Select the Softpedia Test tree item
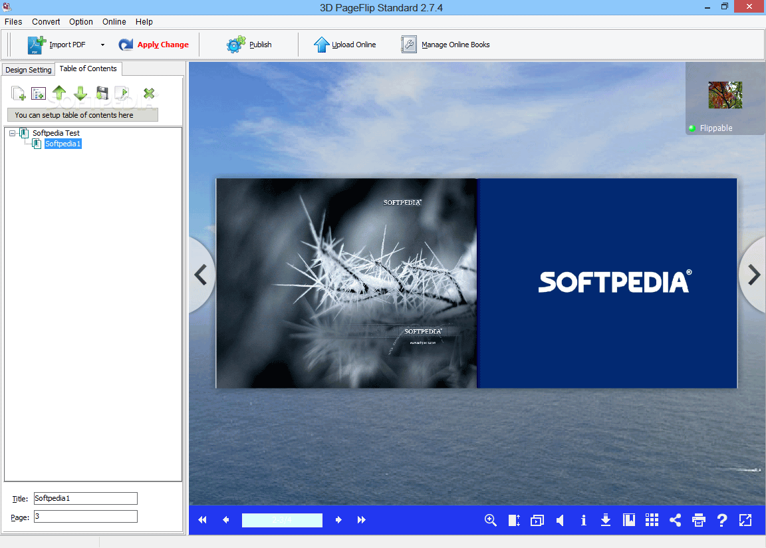Image resolution: width=766 pixels, height=548 pixels. pos(56,133)
